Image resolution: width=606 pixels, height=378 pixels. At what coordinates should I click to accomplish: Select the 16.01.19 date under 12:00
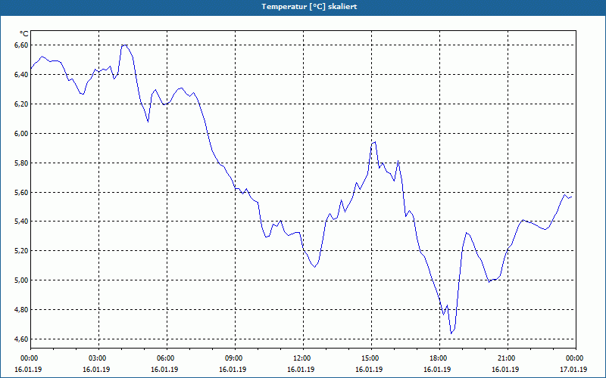[x=301, y=370]
